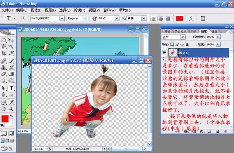Select the Crop tool
Screen dimensions: 234x153
(4, 53)
